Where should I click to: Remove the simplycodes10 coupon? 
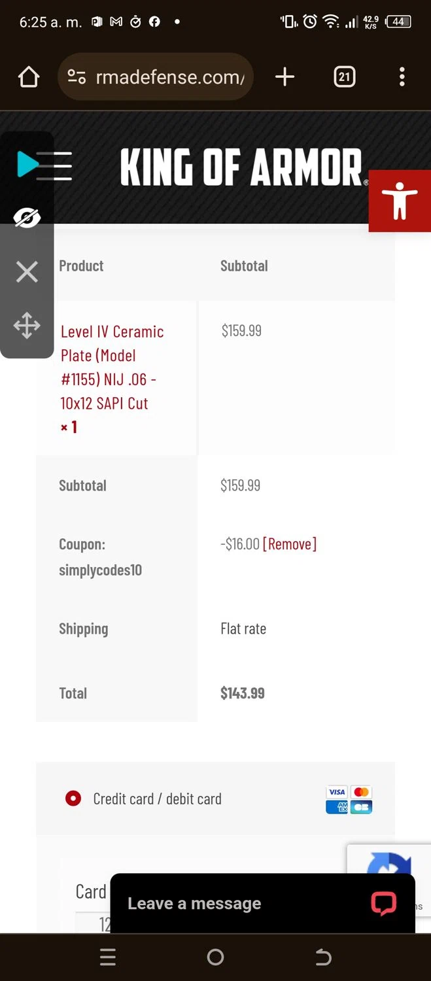click(x=289, y=544)
